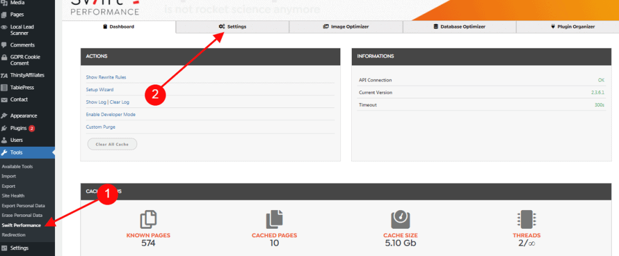Click Enable Developer Mode link
The image size is (619, 256).
tap(111, 114)
